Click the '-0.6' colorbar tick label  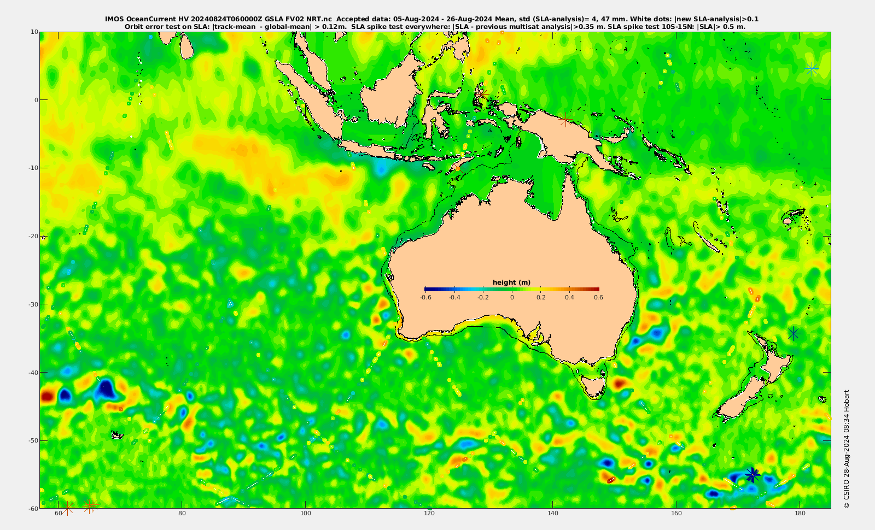click(x=425, y=297)
